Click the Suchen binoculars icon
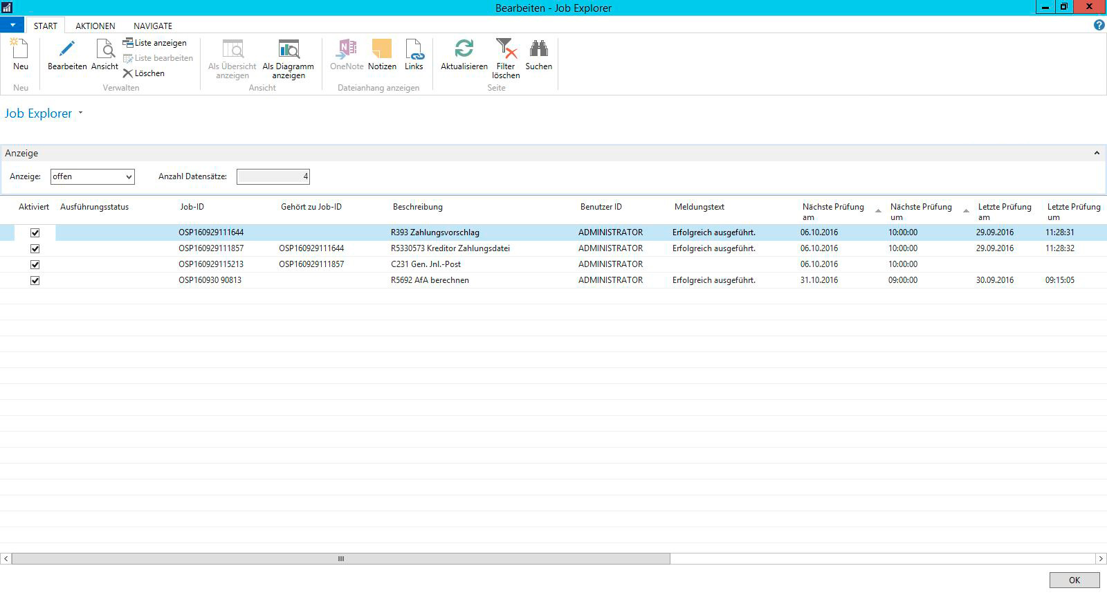The width and height of the screenshot is (1107, 595). click(538, 50)
